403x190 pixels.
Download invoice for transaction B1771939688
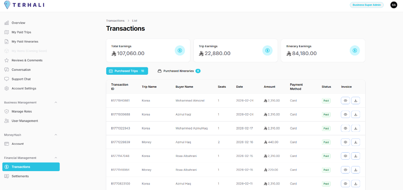point(356,114)
